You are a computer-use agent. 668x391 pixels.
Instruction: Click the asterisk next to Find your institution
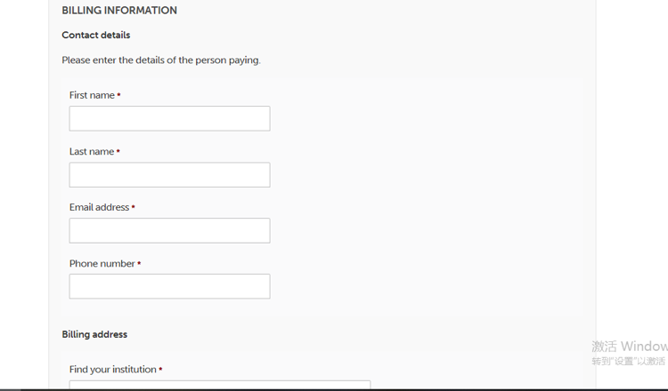[160, 370]
